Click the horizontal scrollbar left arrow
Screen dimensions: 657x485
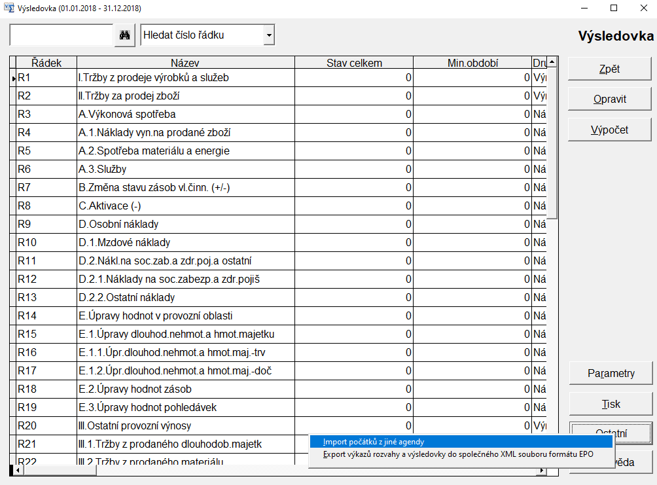click(x=12, y=470)
